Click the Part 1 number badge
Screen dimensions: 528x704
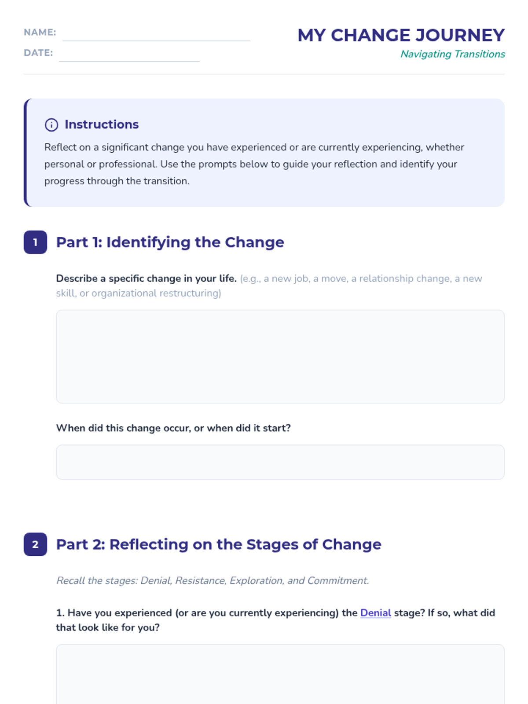tap(35, 242)
